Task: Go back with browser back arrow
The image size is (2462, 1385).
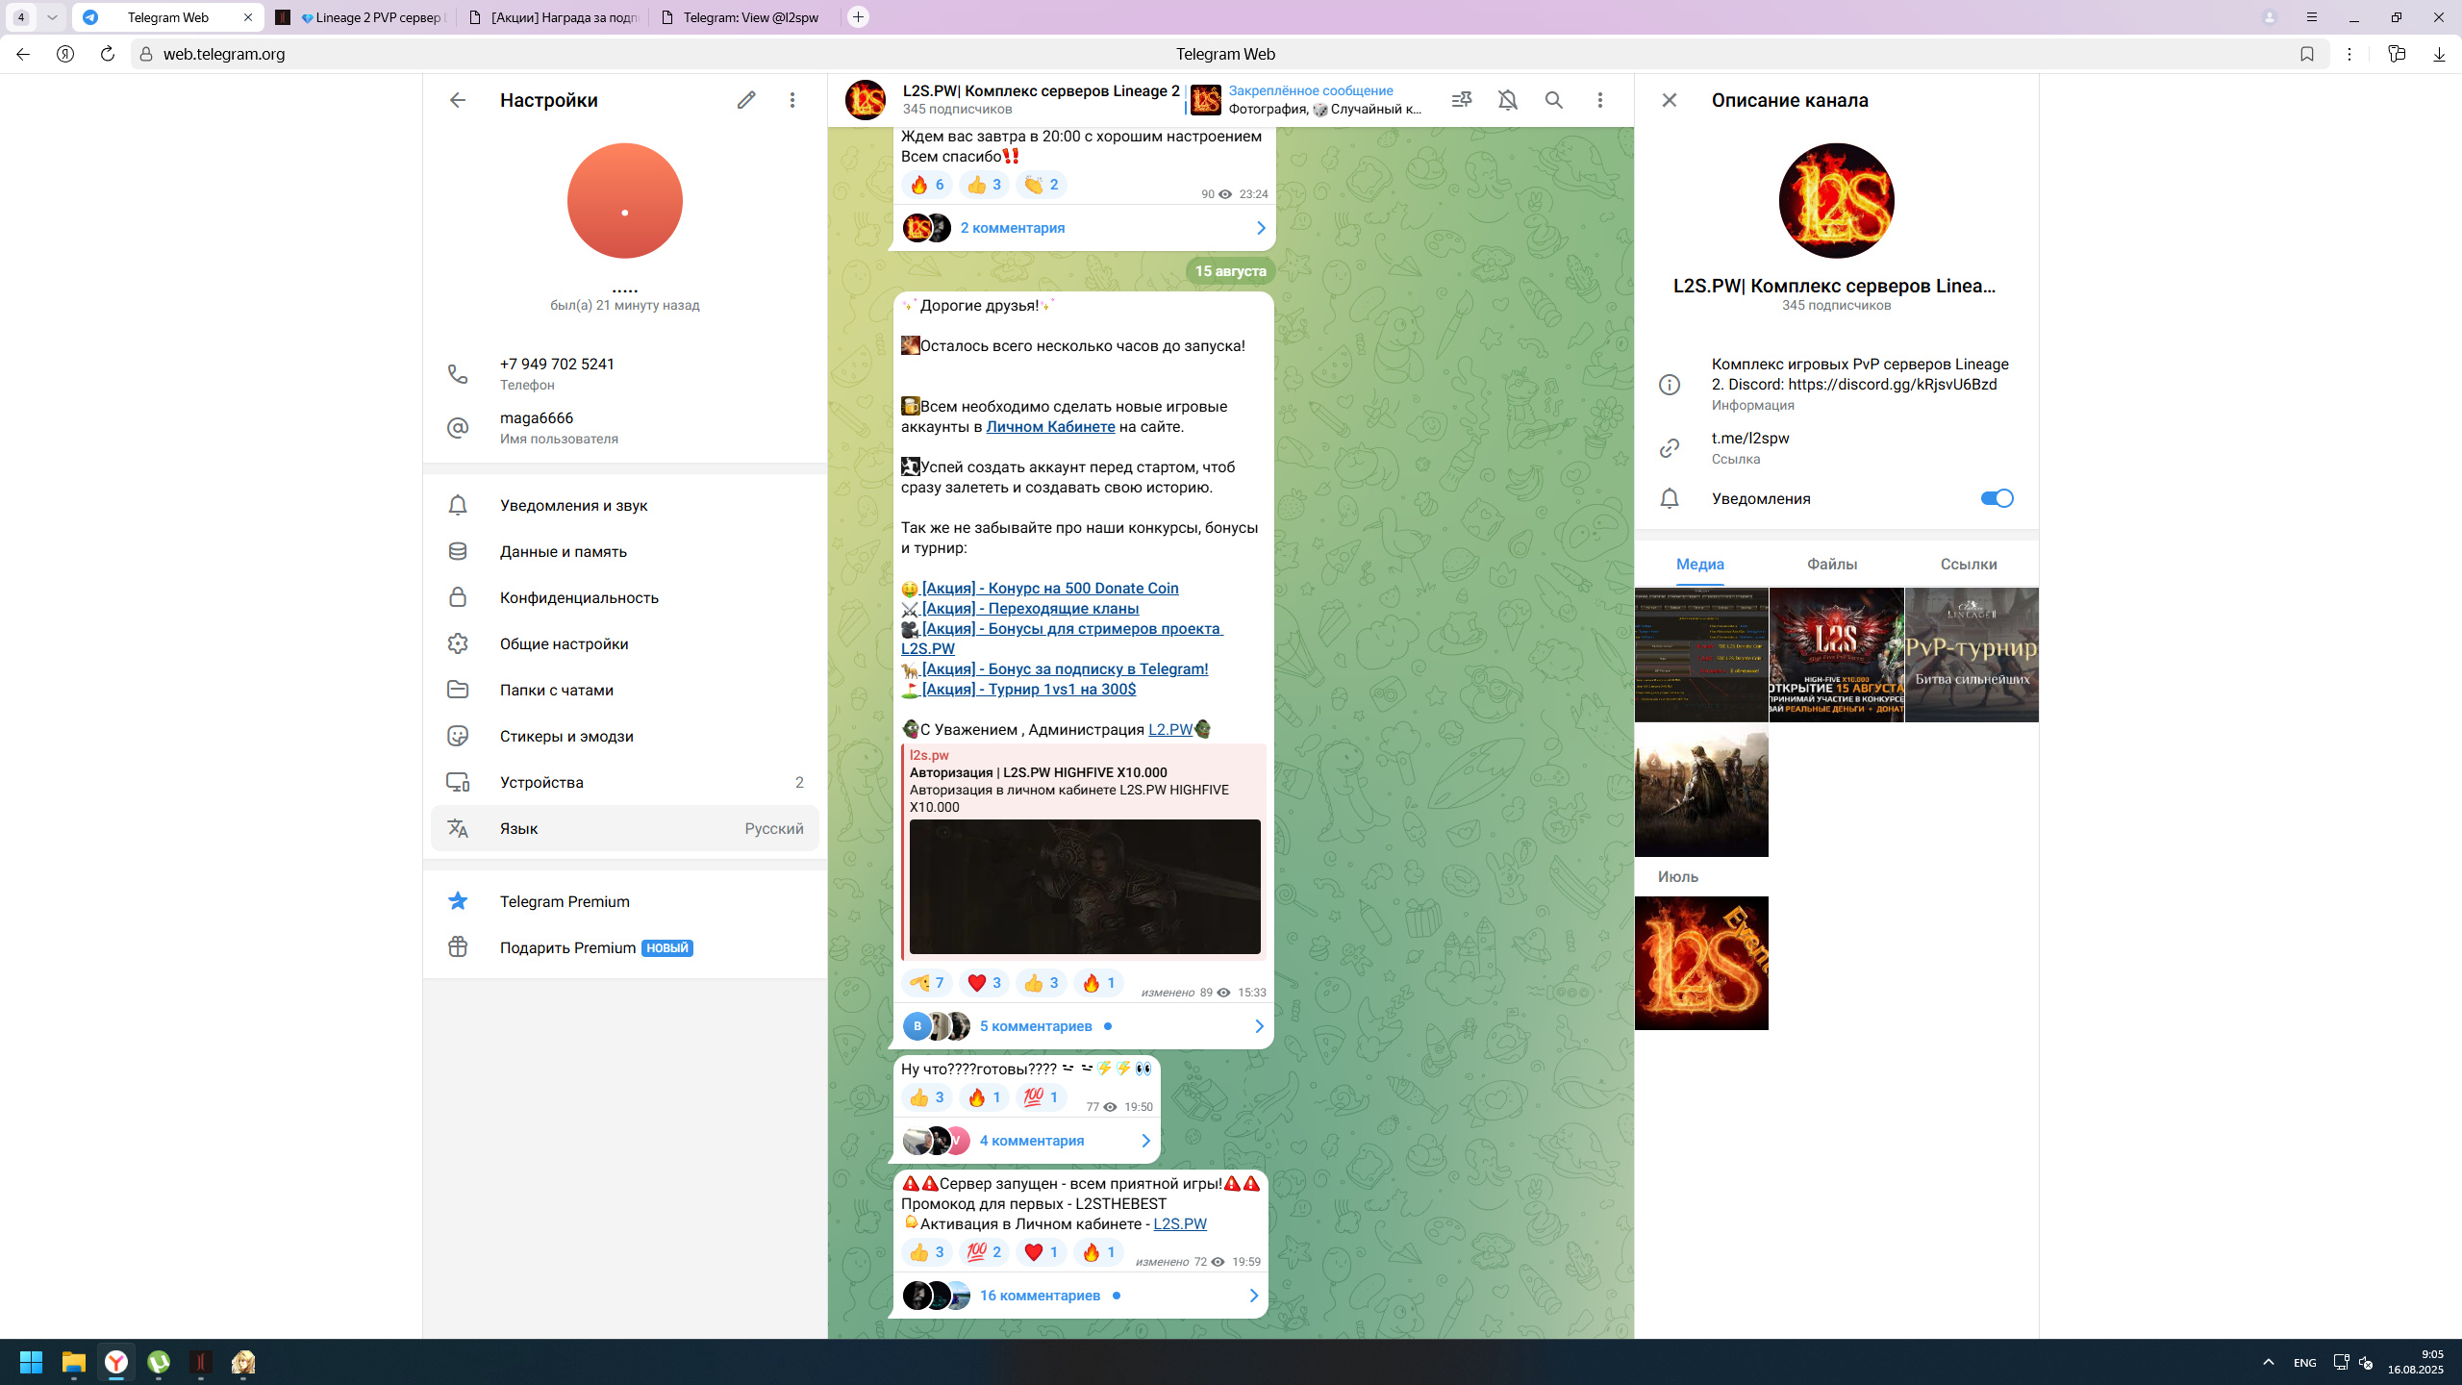Action: coord(23,54)
